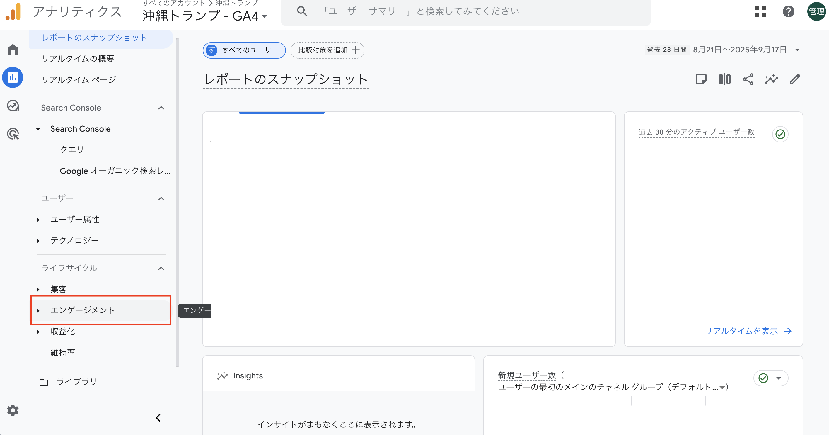829x435 pixels.
Task: Open the Google apps grid icon
Action: [x=760, y=12]
